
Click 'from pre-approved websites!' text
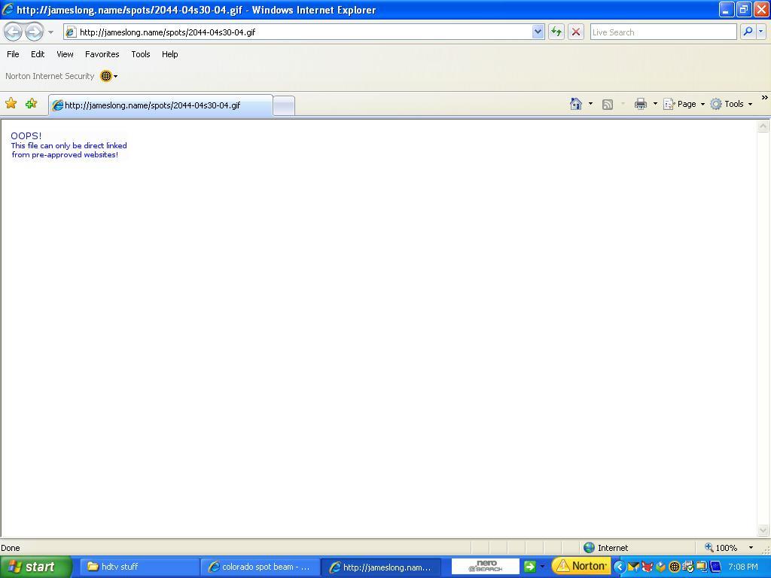tap(65, 155)
